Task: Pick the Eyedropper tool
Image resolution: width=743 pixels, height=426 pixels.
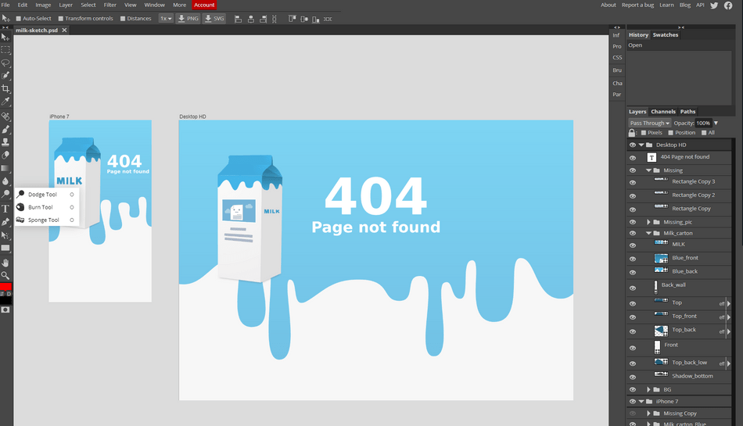Action: [x=5, y=102]
